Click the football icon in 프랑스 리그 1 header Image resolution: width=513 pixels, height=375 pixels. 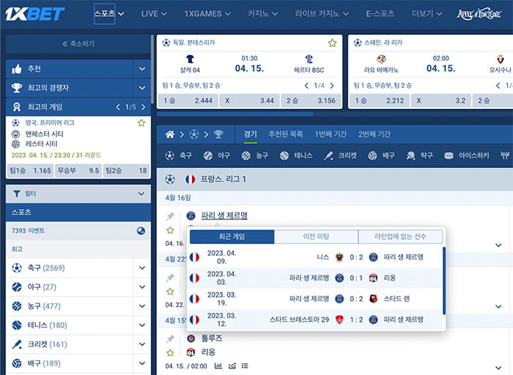pos(170,179)
